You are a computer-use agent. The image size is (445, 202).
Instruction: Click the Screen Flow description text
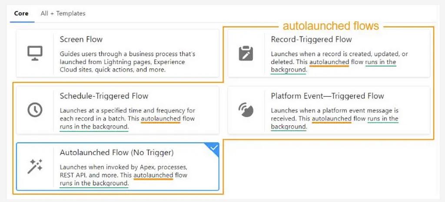[127, 62]
